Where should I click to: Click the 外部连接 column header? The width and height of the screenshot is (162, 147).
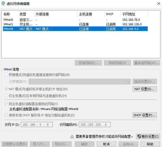pyautogui.click(x=56, y=14)
